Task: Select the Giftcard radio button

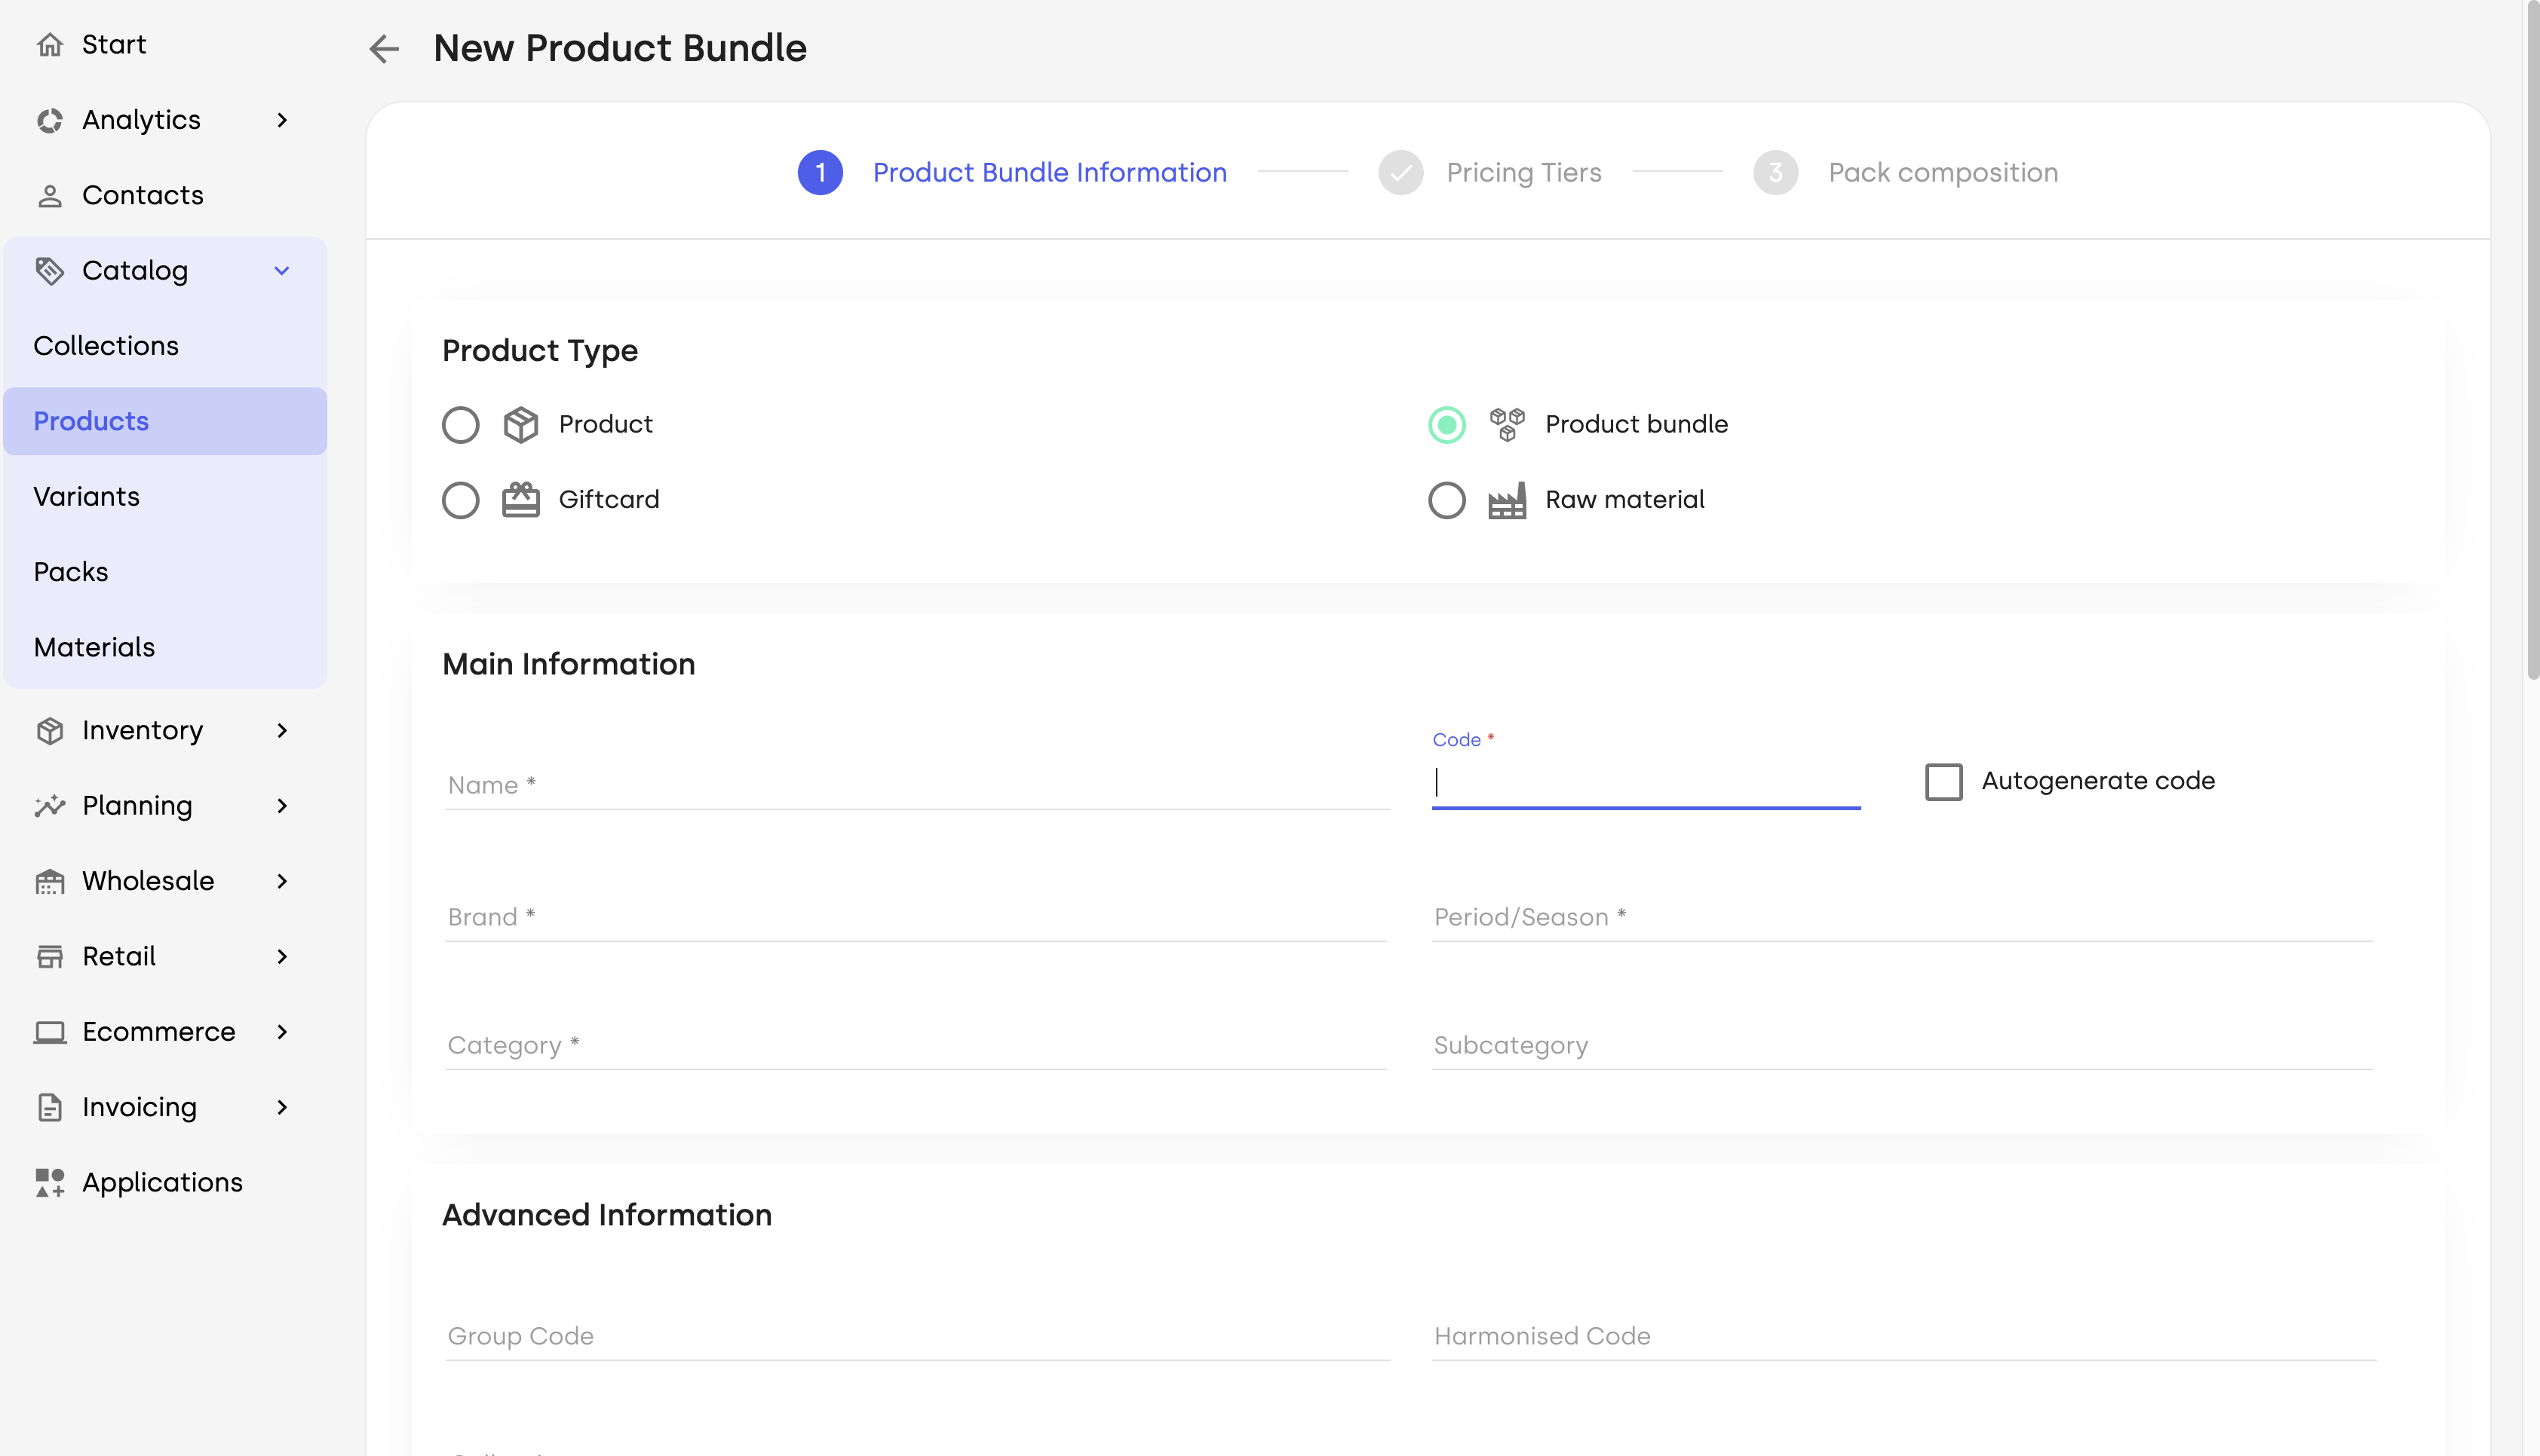Action: pos(460,500)
